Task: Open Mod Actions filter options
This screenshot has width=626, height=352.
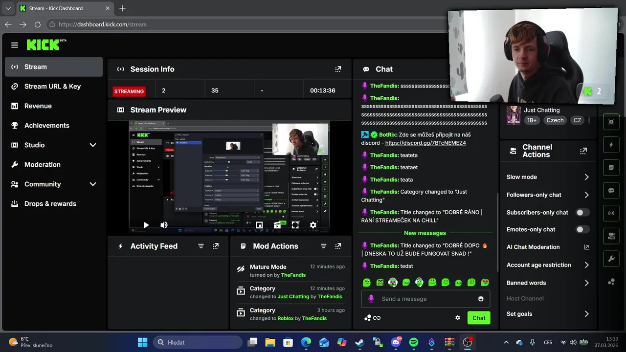Action: coord(323,246)
